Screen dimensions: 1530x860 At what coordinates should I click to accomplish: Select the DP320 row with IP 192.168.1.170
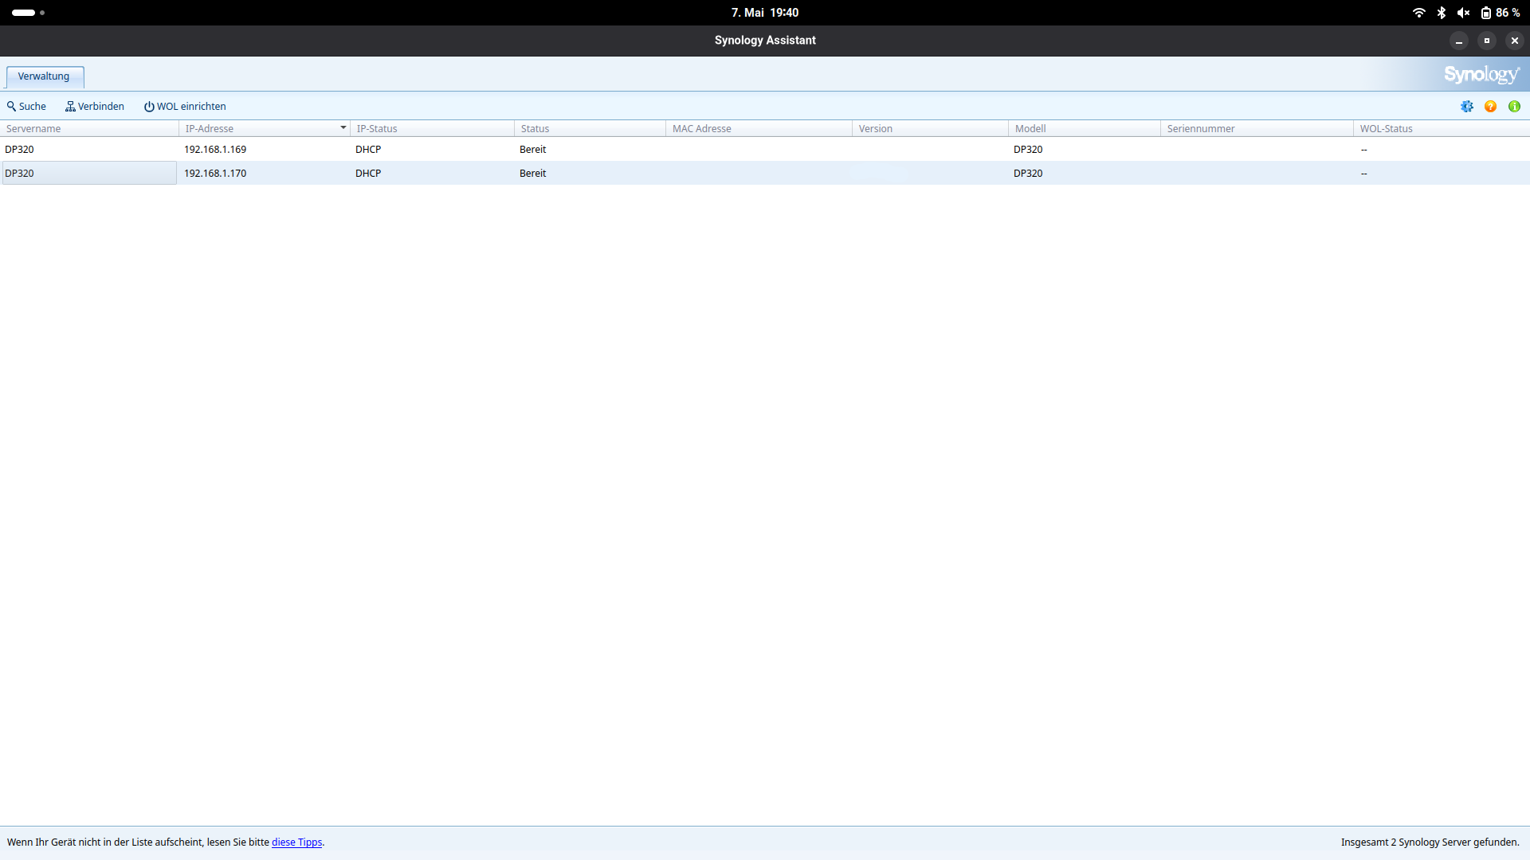point(215,174)
